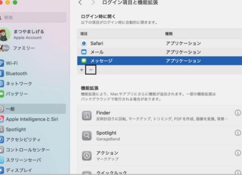Select the Safari login item row
The width and height of the screenshot is (242, 175).
pyautogui.click(x=160, y=43)
